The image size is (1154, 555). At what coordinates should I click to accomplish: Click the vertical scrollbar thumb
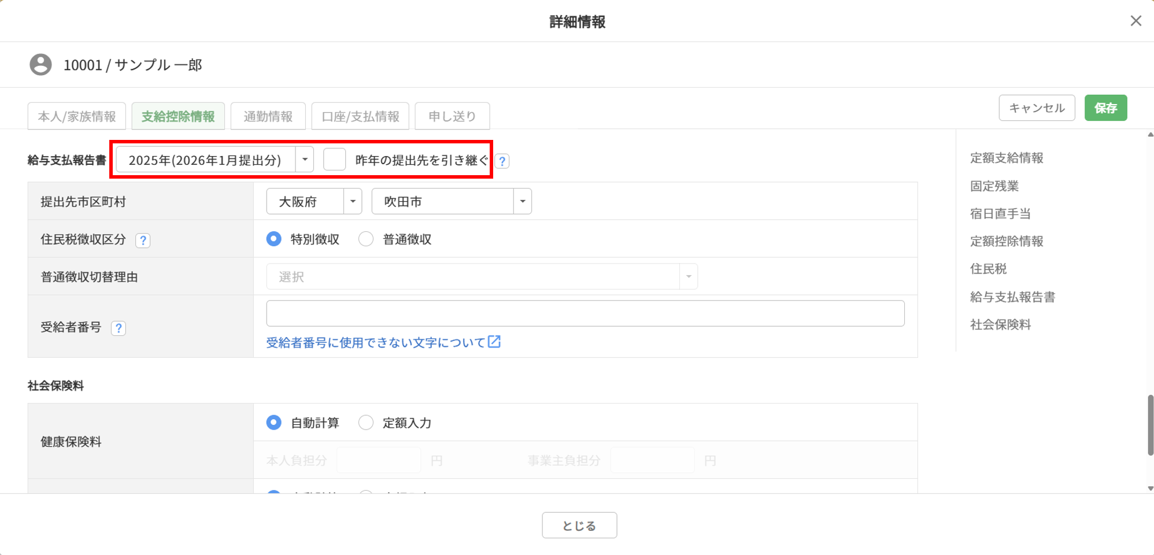tap(1151, 425)
